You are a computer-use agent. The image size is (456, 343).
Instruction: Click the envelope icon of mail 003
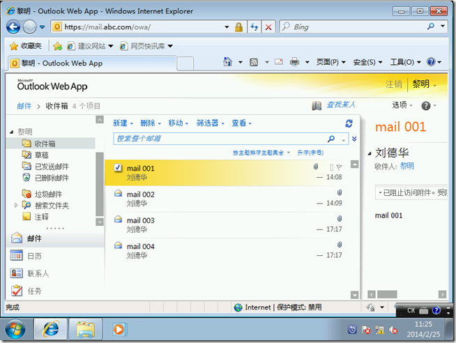point(118,219)
